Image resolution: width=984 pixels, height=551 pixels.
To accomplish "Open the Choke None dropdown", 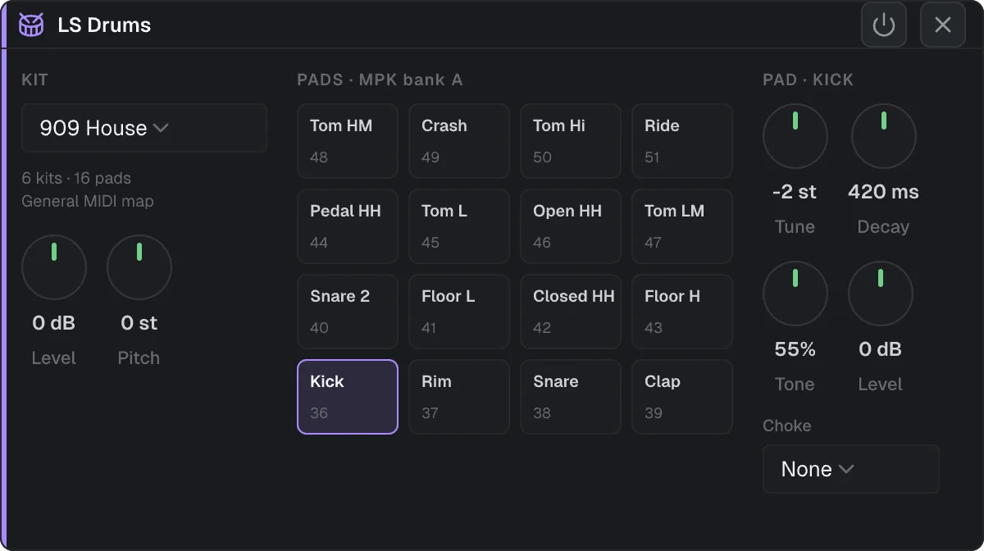I will click(851, 469).
